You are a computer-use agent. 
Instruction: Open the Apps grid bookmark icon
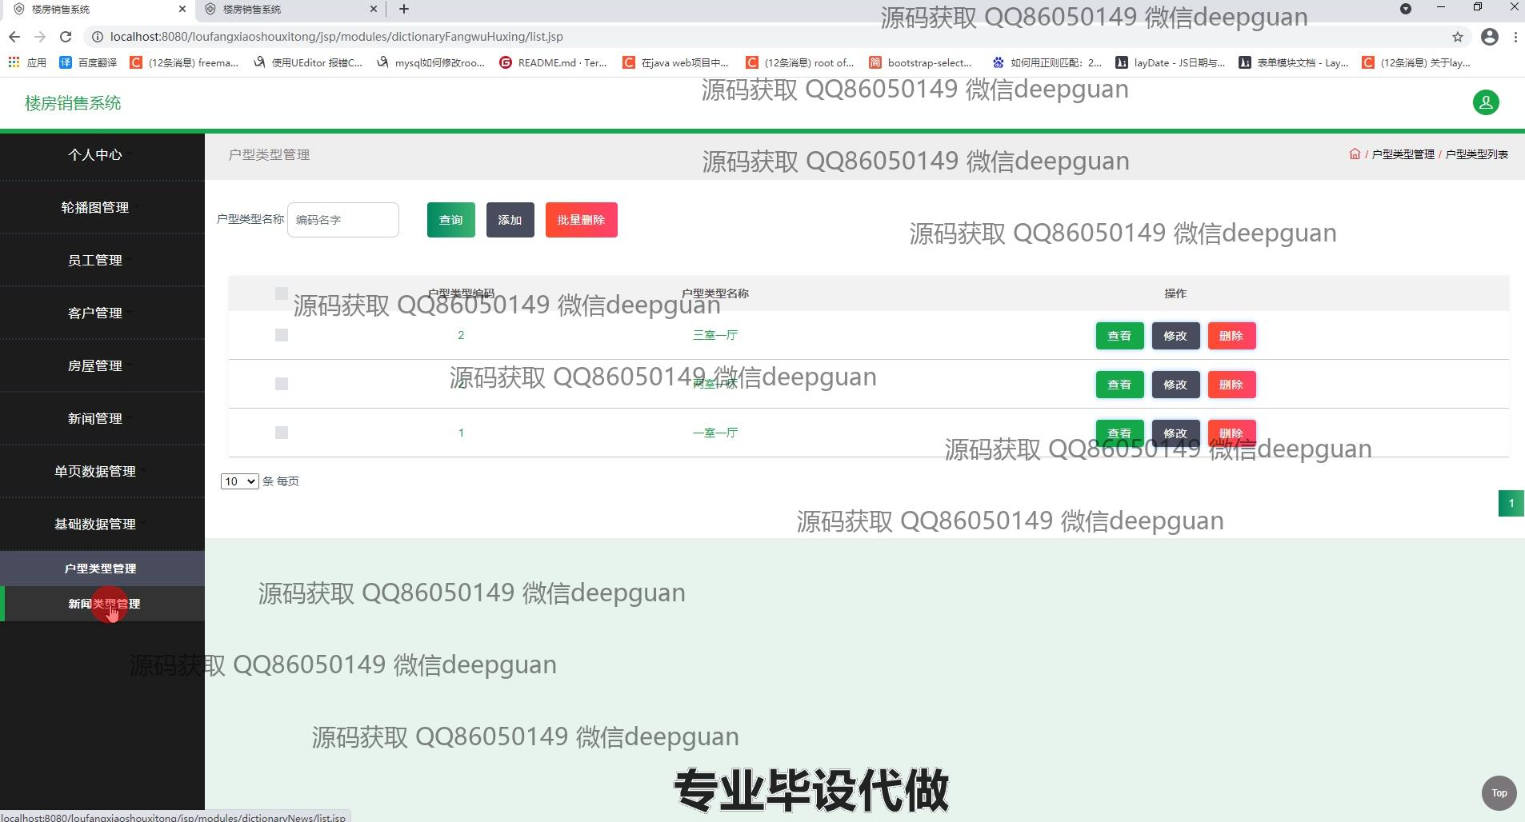coord(14,62)
